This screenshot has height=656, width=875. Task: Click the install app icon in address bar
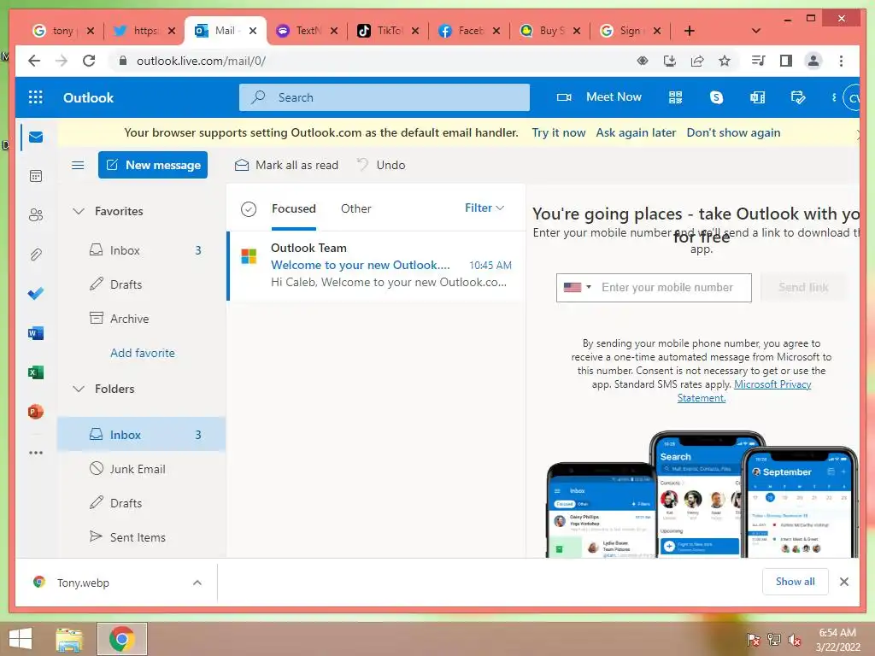[x=670, y=61]
